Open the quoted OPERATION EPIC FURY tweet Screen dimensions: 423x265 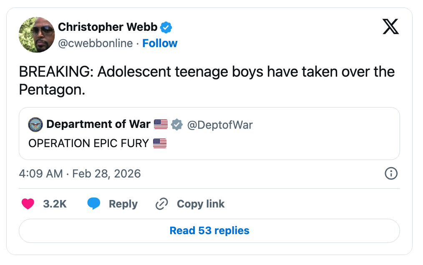(250, 144)
